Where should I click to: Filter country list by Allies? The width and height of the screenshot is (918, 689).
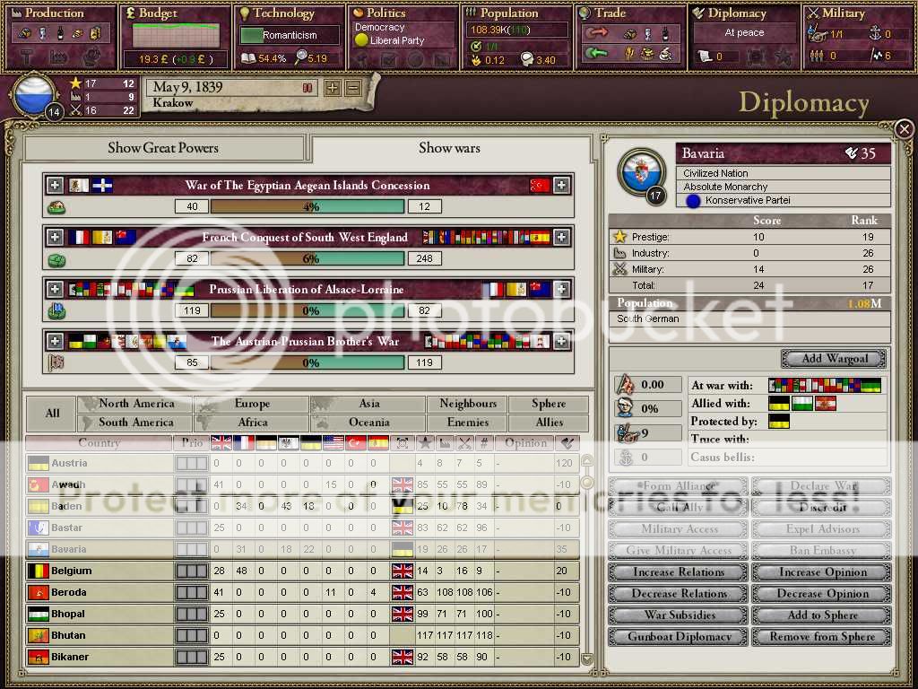(x=549, y=423)
